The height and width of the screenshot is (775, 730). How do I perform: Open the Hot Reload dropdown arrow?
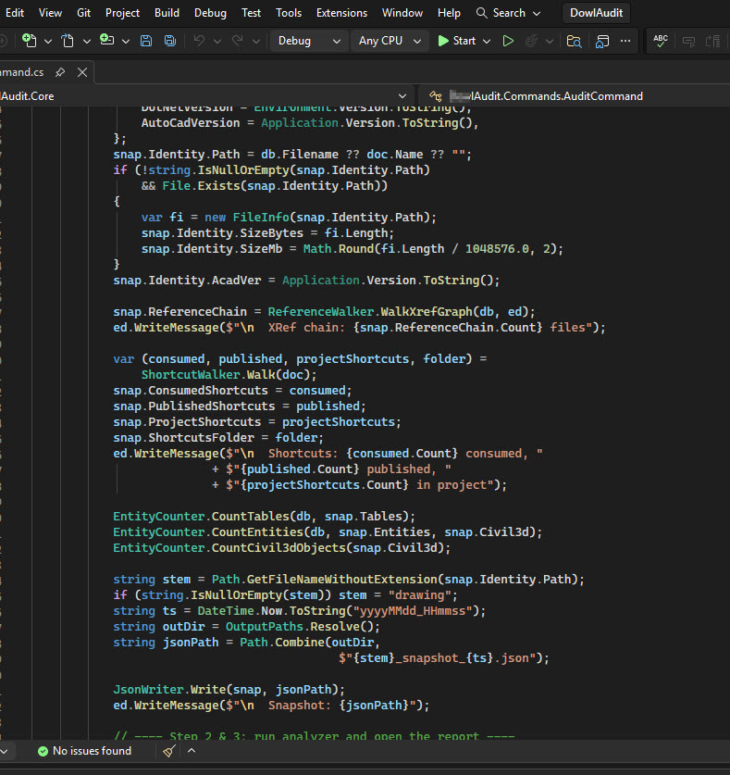[x=550, y=41]
